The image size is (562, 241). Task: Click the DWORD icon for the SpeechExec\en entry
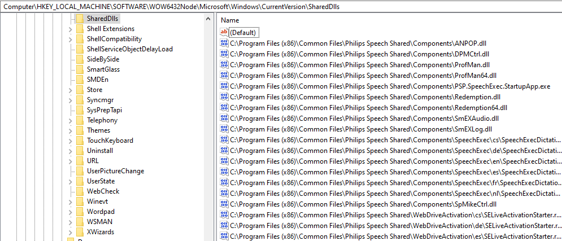(x=224, y=161)
